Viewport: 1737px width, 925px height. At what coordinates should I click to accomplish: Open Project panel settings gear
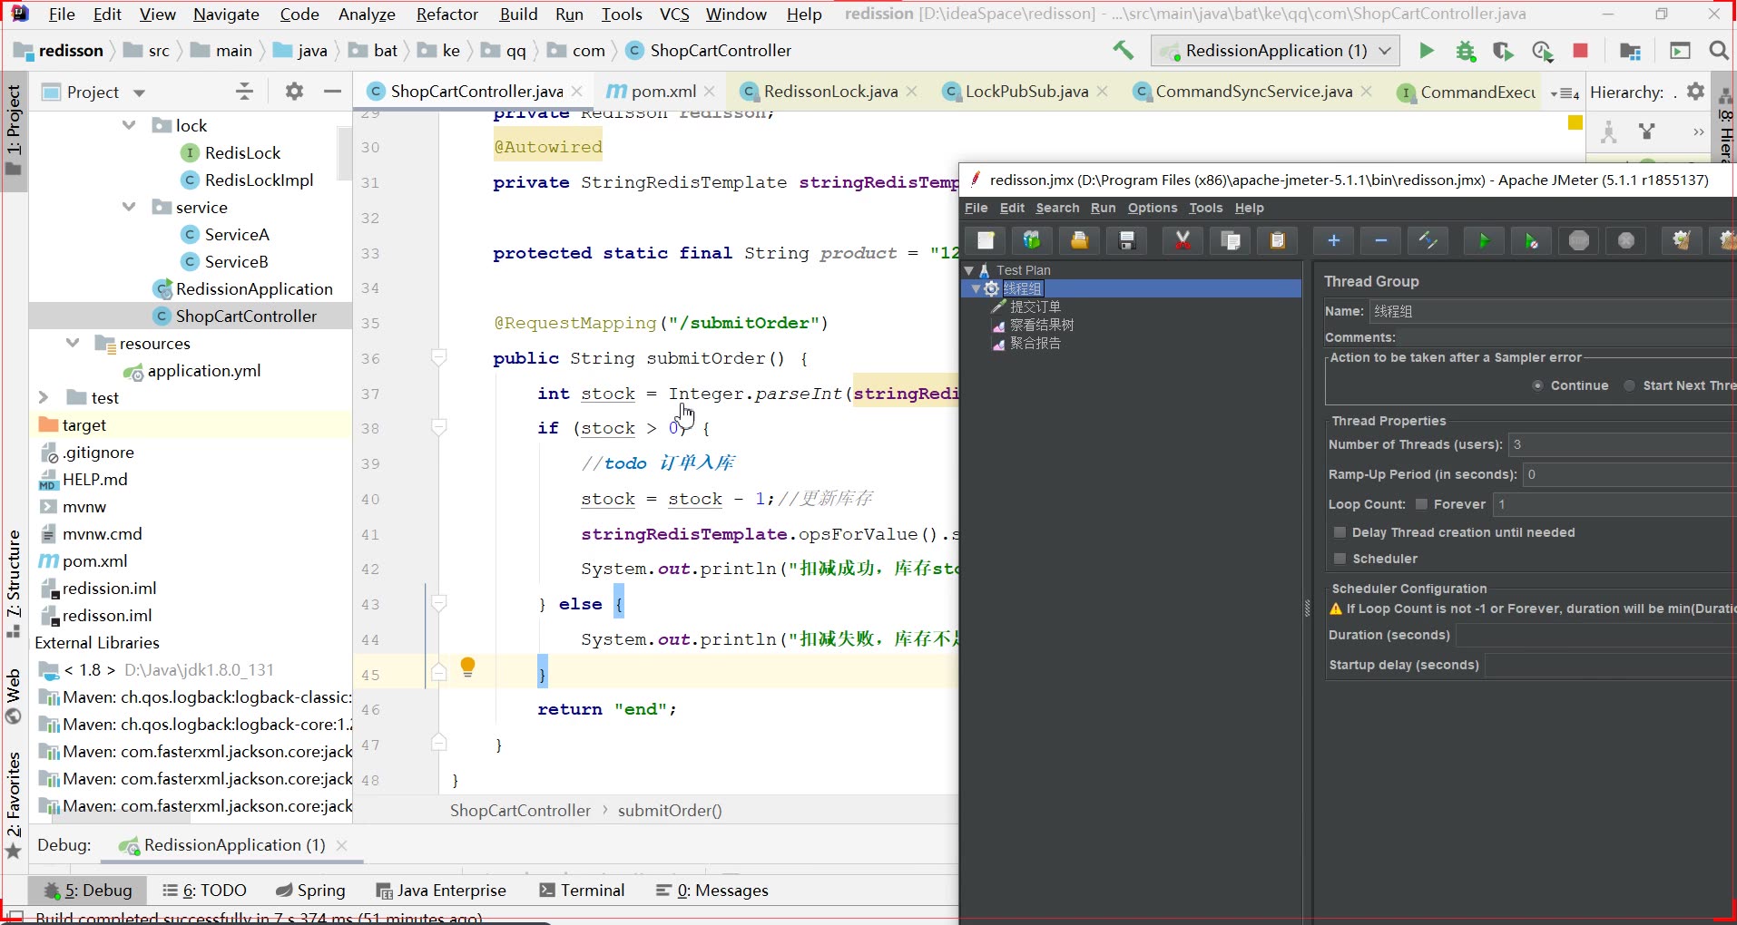coord(294,92)
